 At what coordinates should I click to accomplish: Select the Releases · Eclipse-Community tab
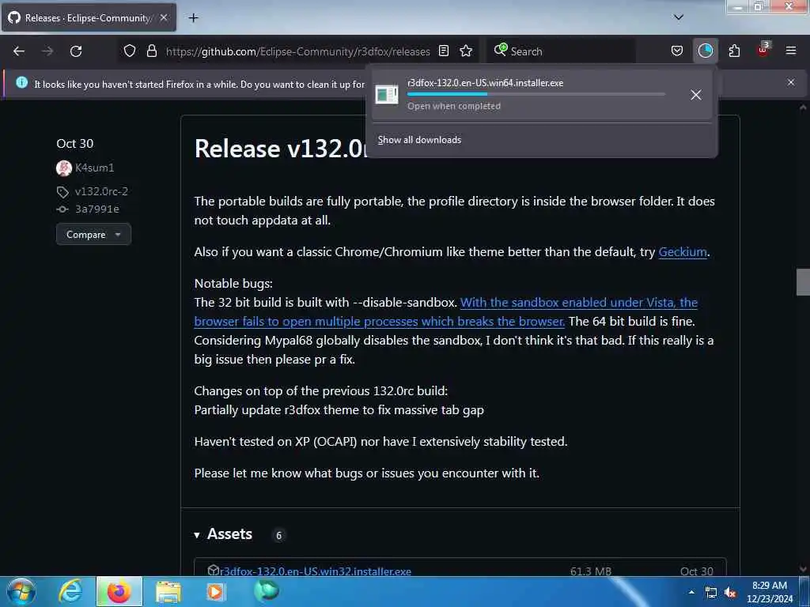pos(89,17)
